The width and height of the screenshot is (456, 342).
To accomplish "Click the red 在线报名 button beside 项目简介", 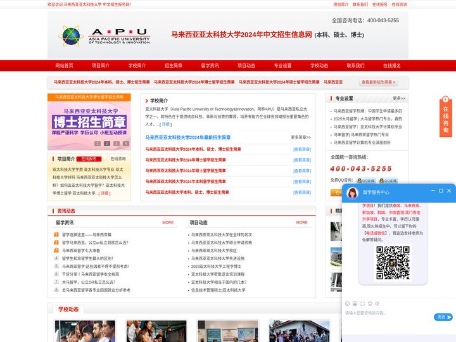I will click(x=89, y=159).
